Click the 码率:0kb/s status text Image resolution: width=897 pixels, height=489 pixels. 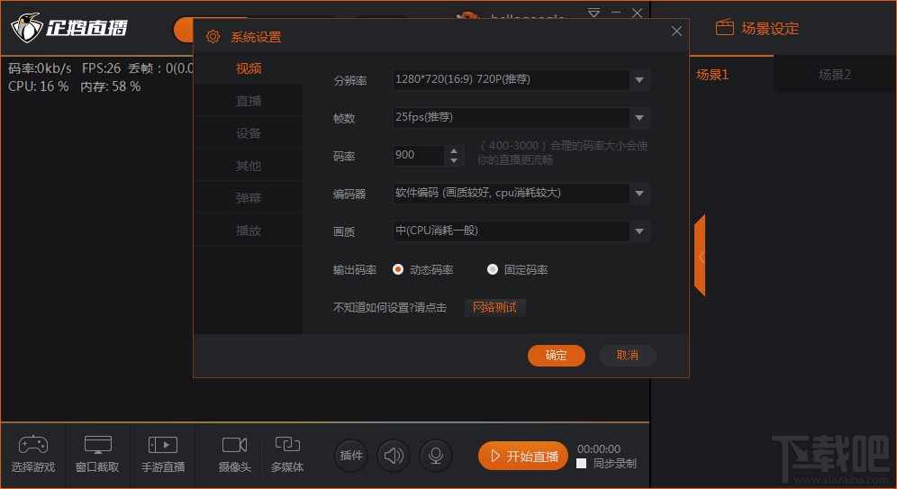(x=40, y=68)
